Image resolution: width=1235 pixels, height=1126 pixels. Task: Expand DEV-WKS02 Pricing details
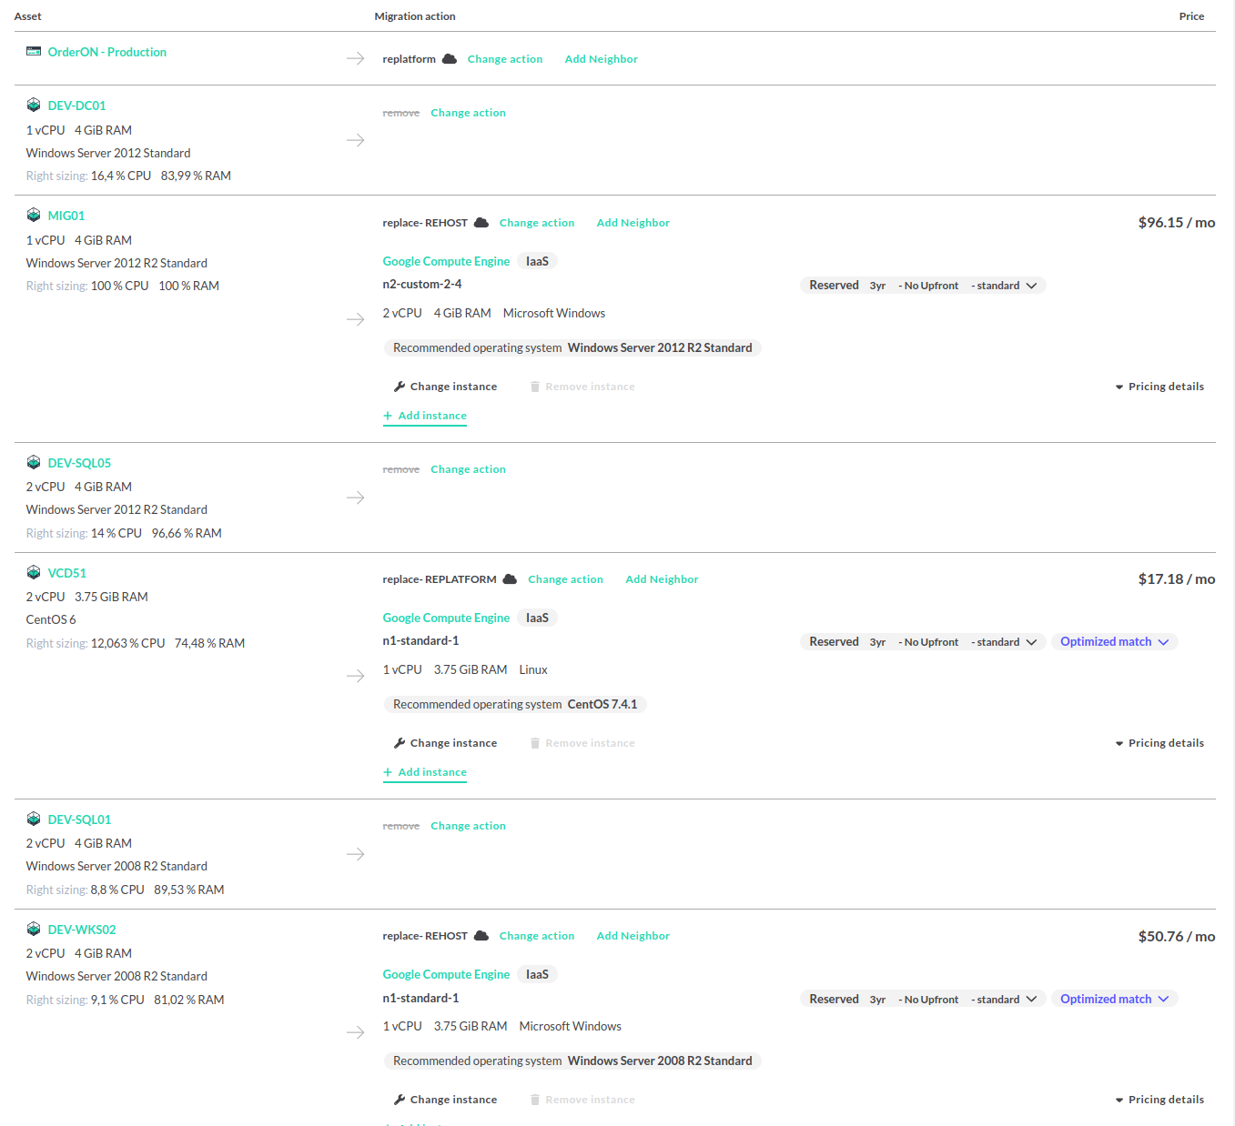1159,1100
